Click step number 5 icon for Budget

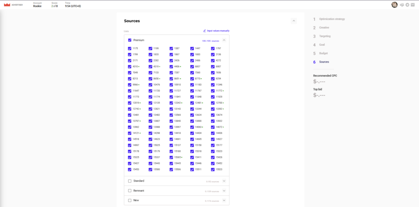pyautogui.click(x=314, y=54)
